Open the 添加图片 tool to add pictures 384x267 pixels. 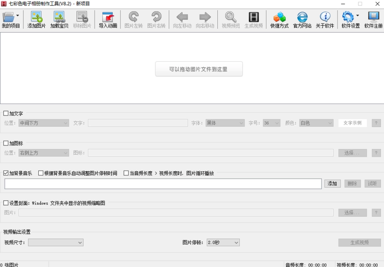[x=36, y=20]
